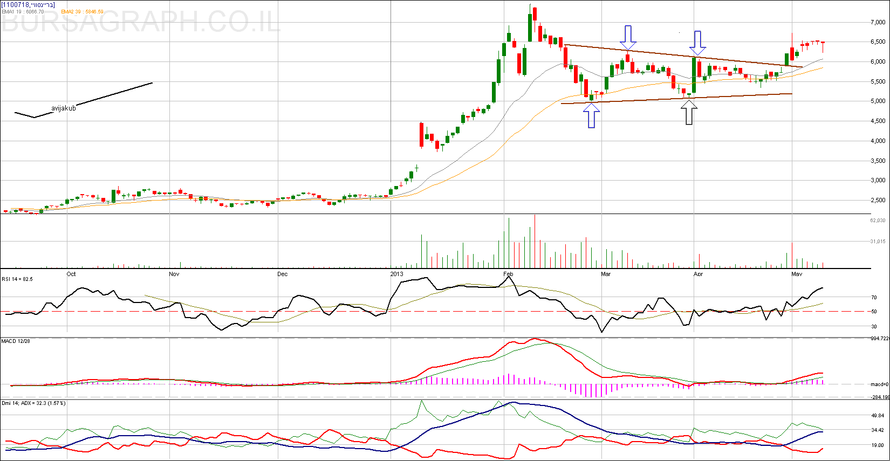Click the Dmi 14 ADX panel label
This screenshot has width=890, height=461.
(33, 403)
